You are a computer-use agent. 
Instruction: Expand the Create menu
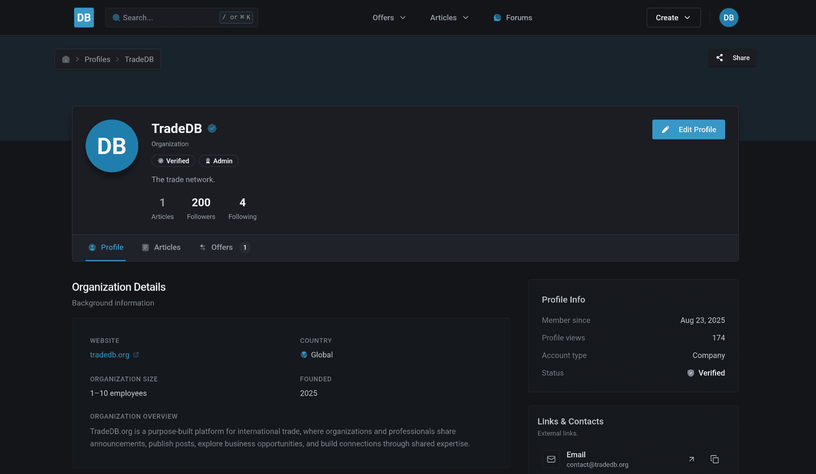coord(673,18)
